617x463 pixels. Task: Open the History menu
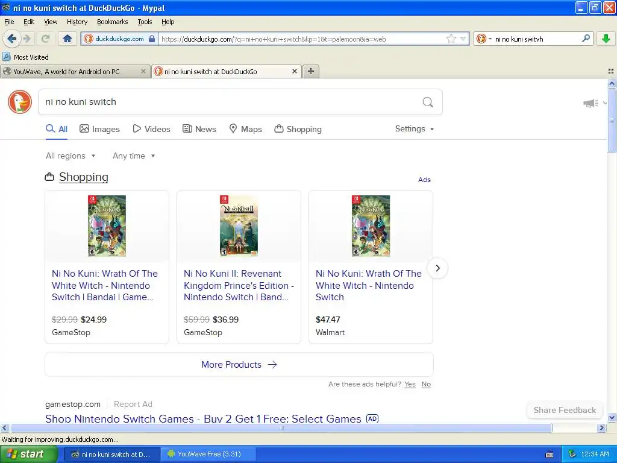(x=77, y=22)
